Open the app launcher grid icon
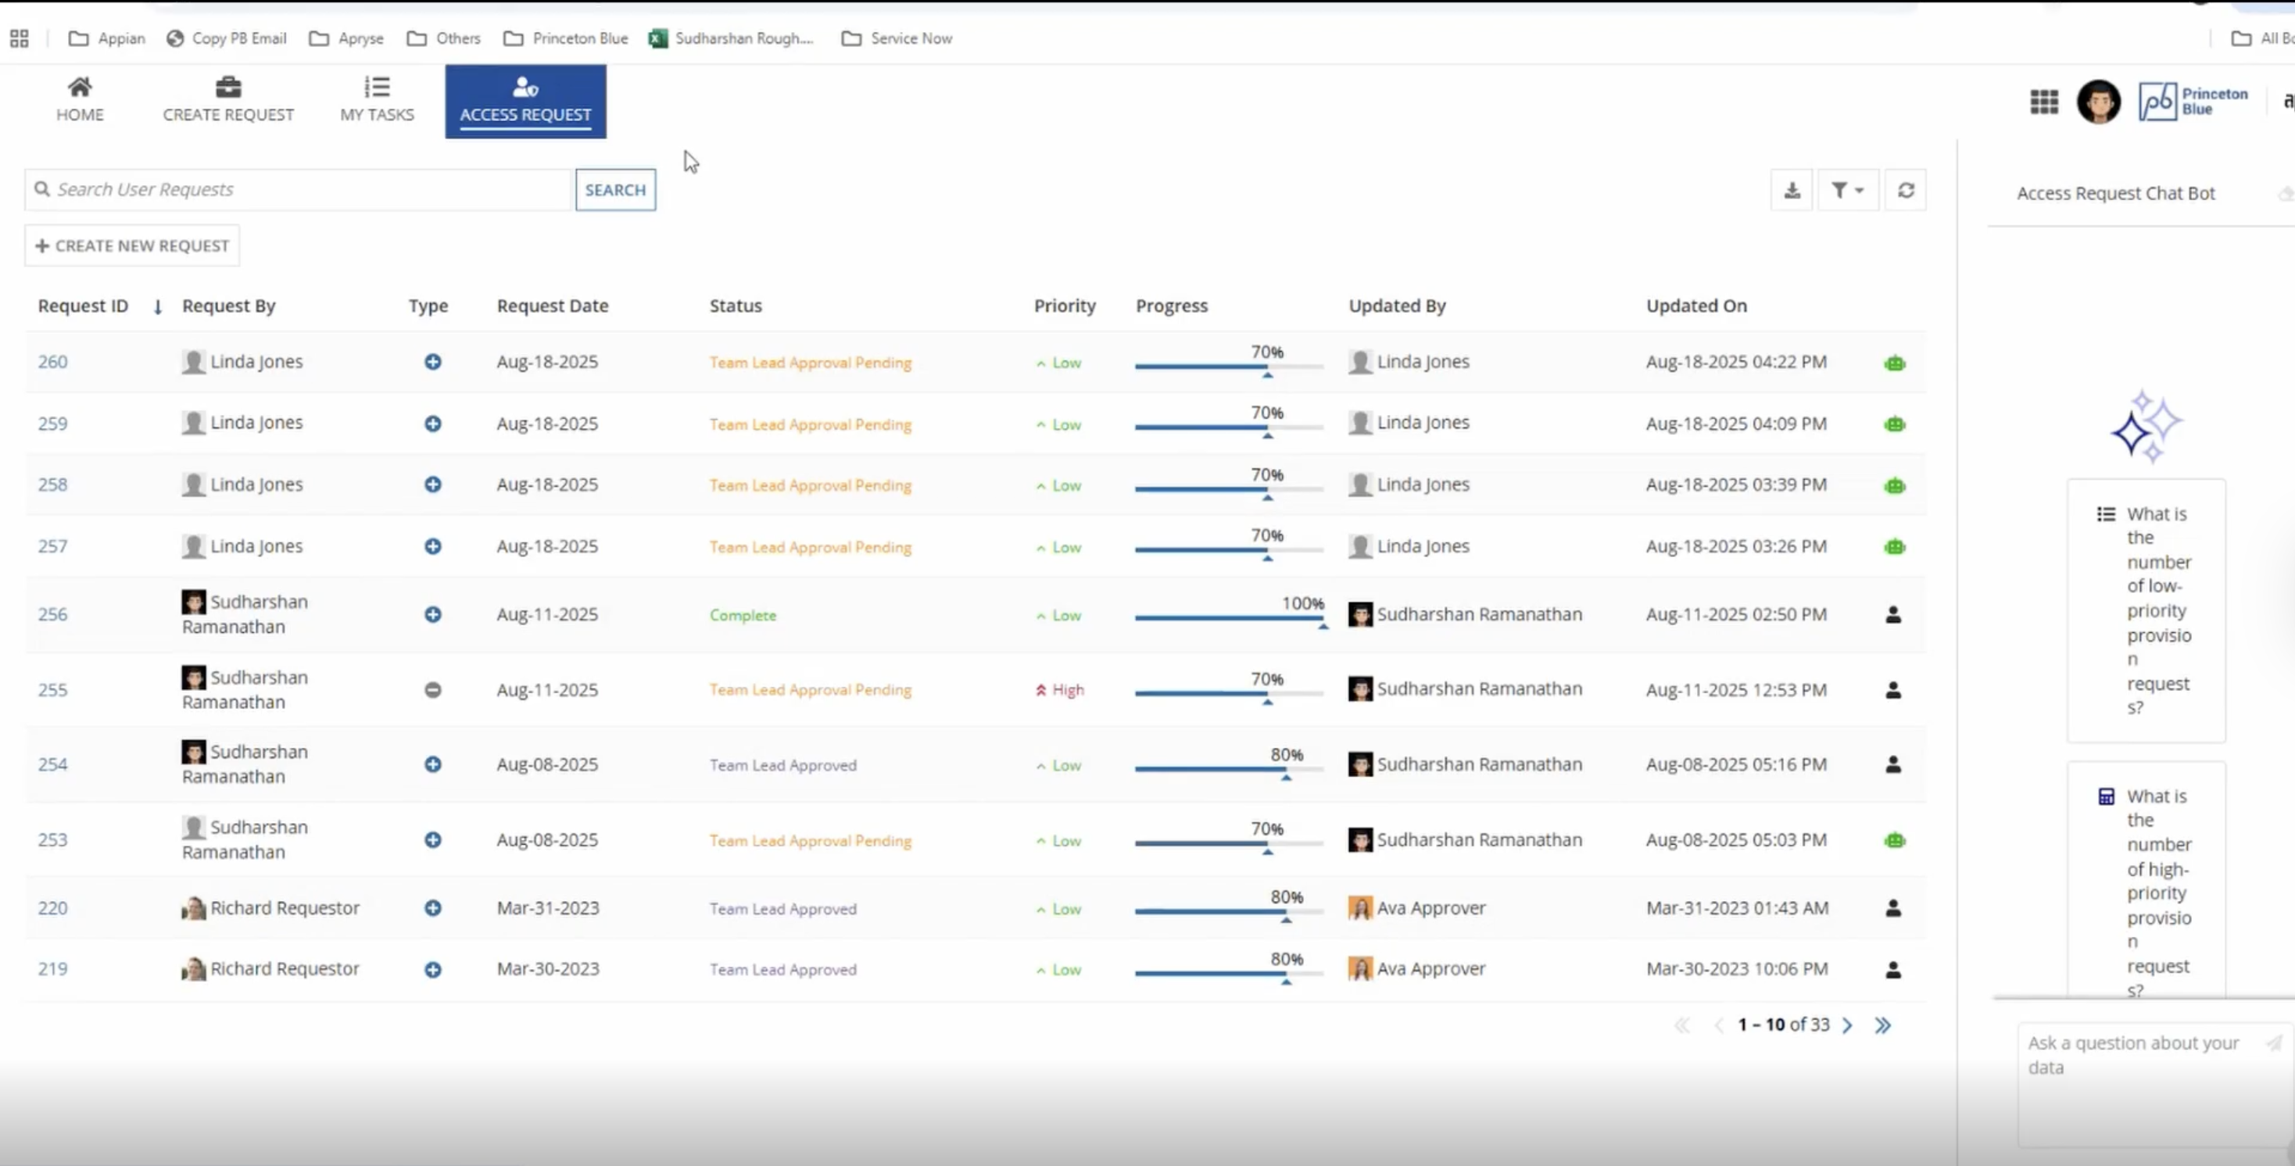Screen dimensions: 2295x1166 (x=2044, y=102)
